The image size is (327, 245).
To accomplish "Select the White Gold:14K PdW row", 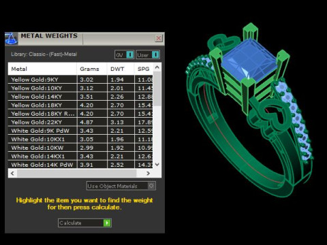I will click(80, 165).
